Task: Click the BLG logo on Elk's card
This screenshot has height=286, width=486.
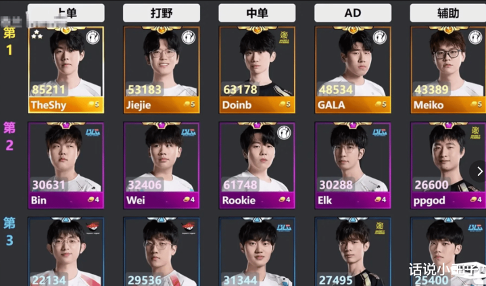Action: (380, 133)
